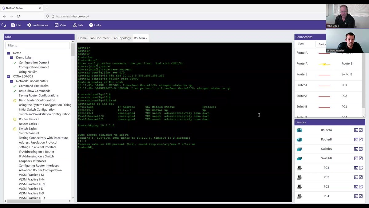The width and height of the screenshot is (369, 208).
Task: Select the NetSim Online browser tab
Action: [x=22, y=8]
